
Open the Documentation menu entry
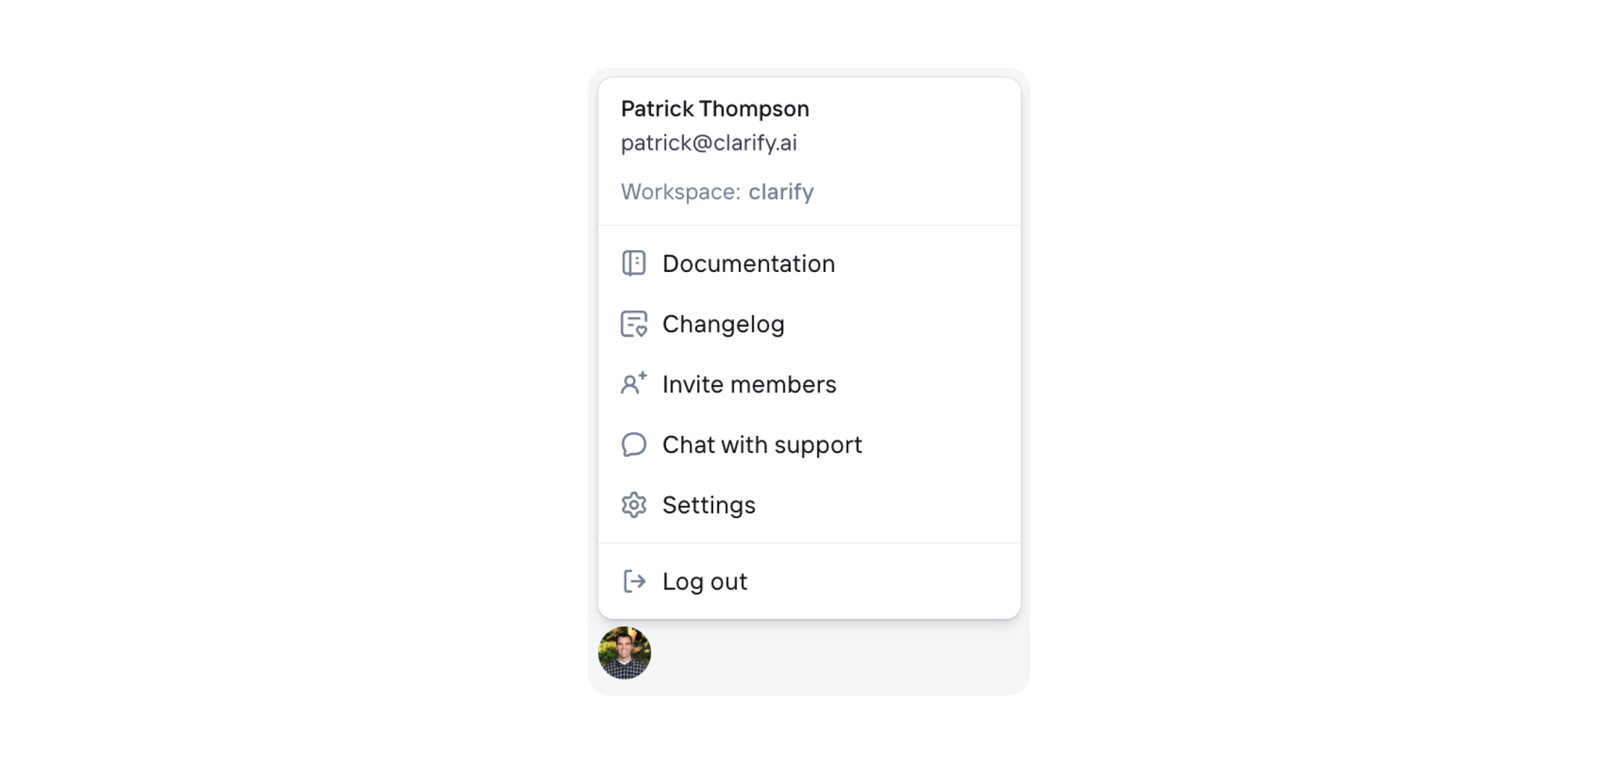pyautogui.click(x=809, y=264)
